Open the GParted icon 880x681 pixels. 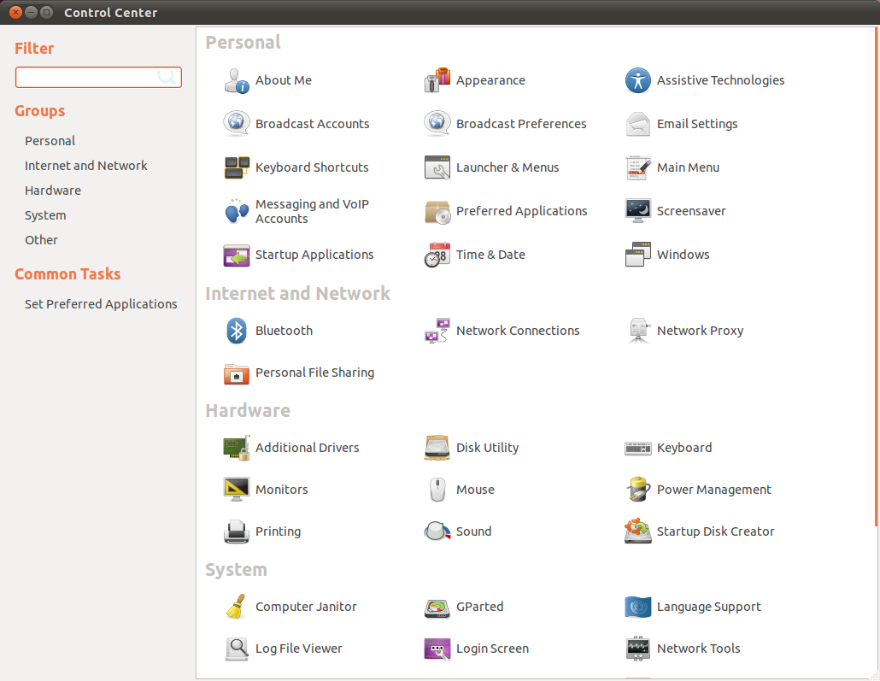pyautogui.click(x=437, y=607)
